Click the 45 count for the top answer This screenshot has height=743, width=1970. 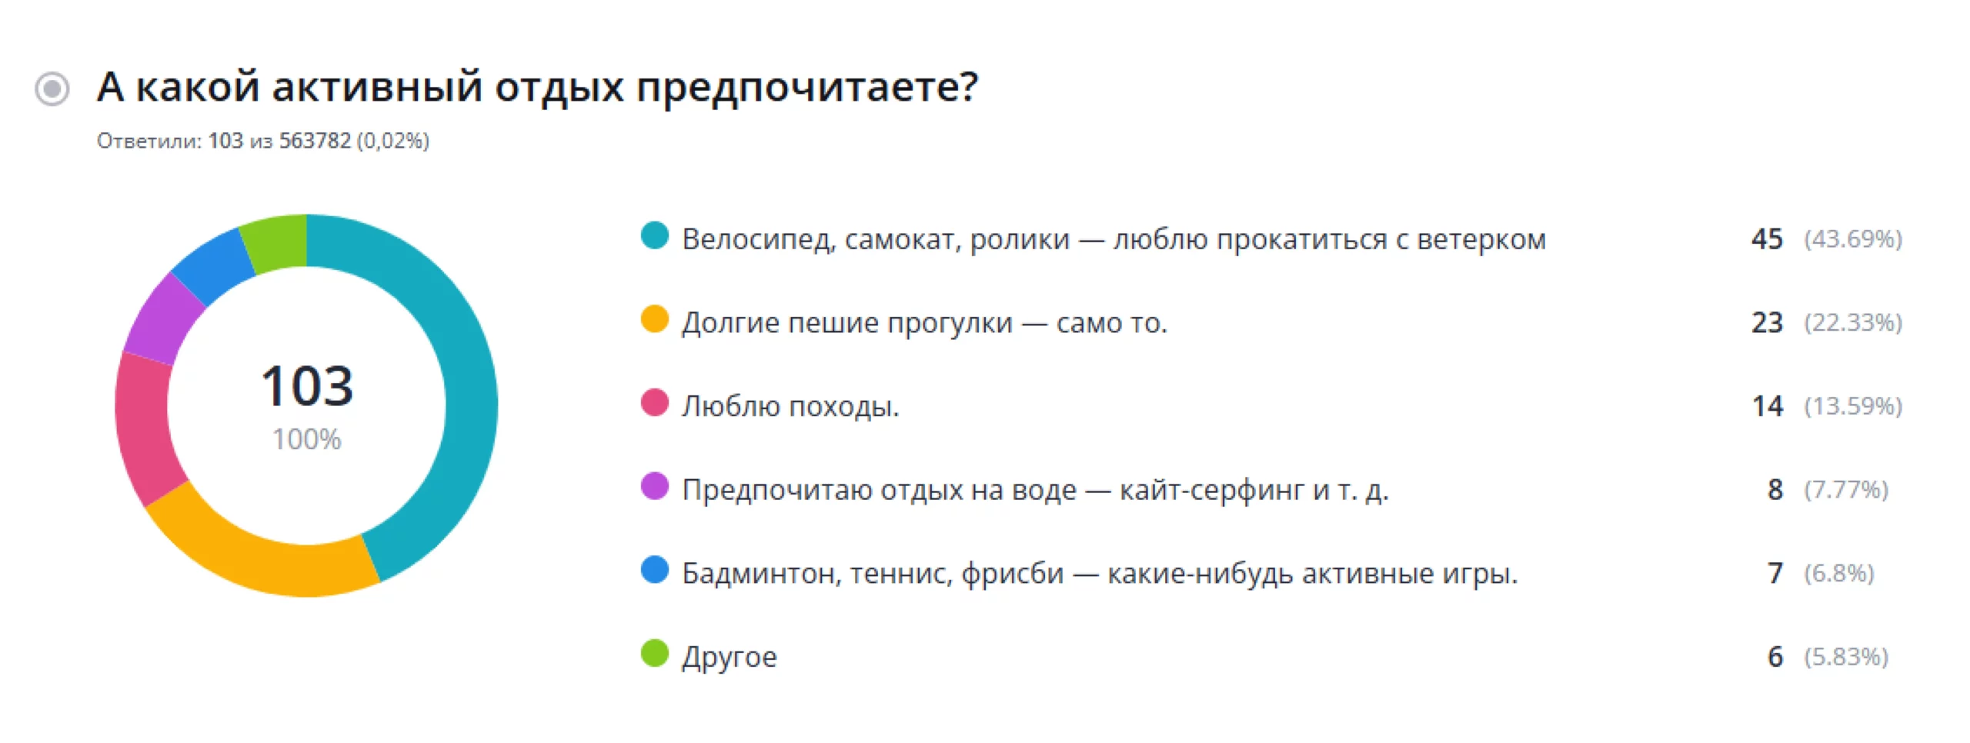[1767, 239]
